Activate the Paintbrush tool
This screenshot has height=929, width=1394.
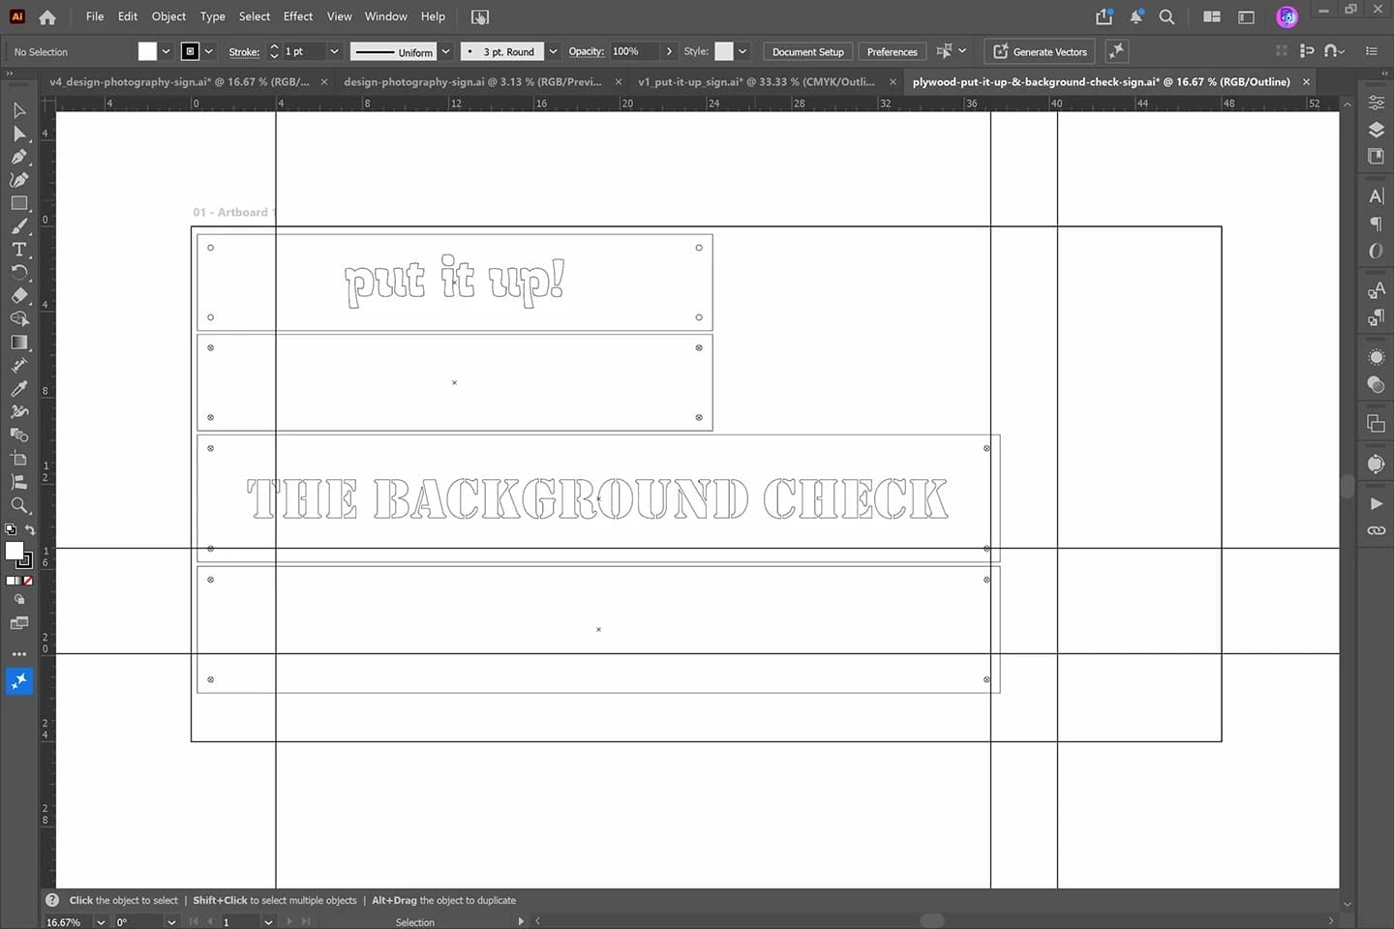coord(18,226)
